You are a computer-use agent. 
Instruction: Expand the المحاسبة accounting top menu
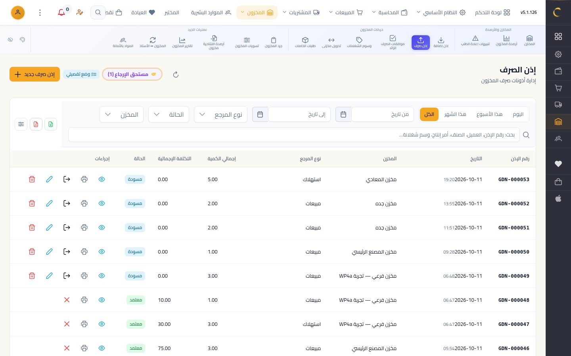click(x=390, y=13)
